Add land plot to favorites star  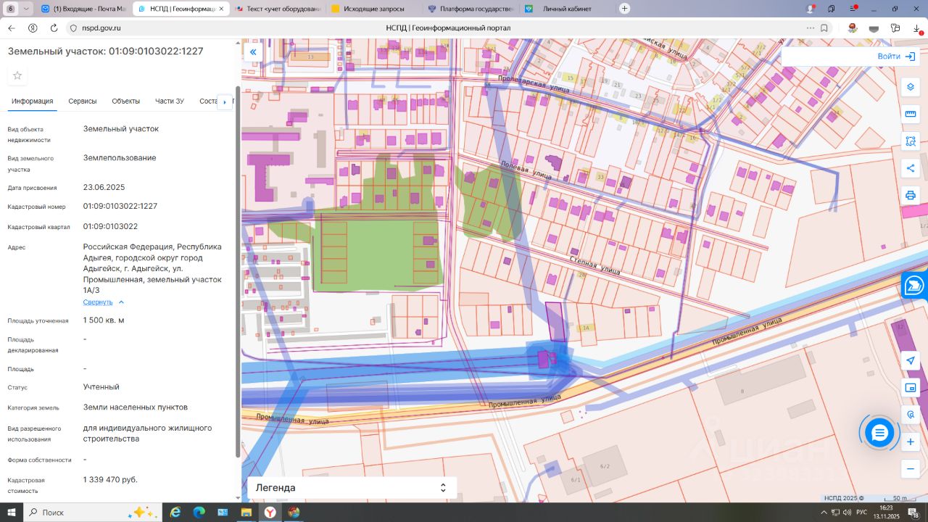click(x=17, y=75)
